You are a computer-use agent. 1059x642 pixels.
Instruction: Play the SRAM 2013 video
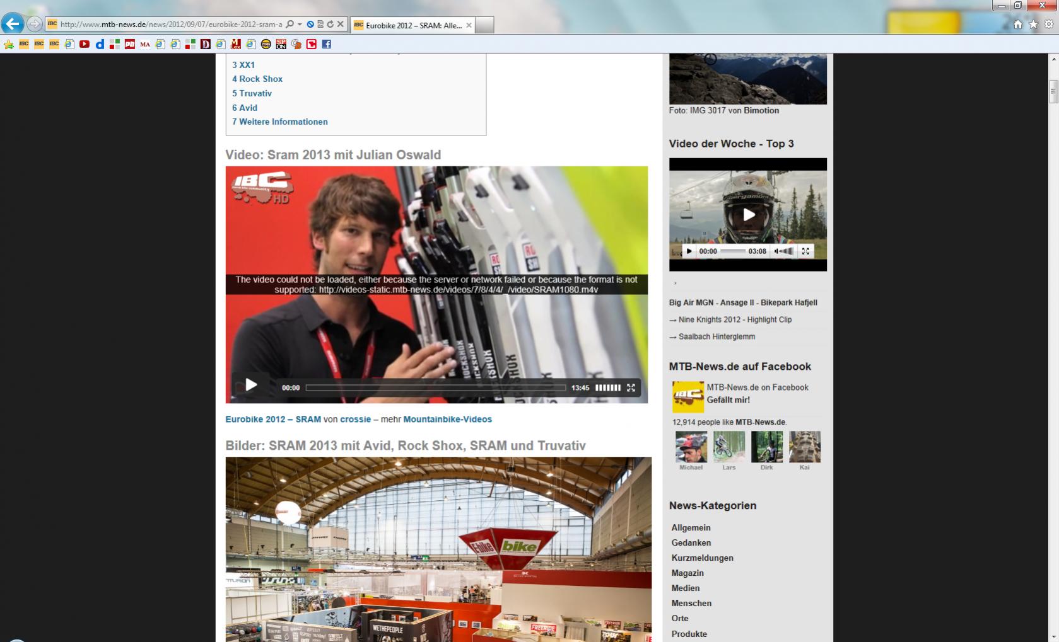pyautogui.click(x=251, y=385)
